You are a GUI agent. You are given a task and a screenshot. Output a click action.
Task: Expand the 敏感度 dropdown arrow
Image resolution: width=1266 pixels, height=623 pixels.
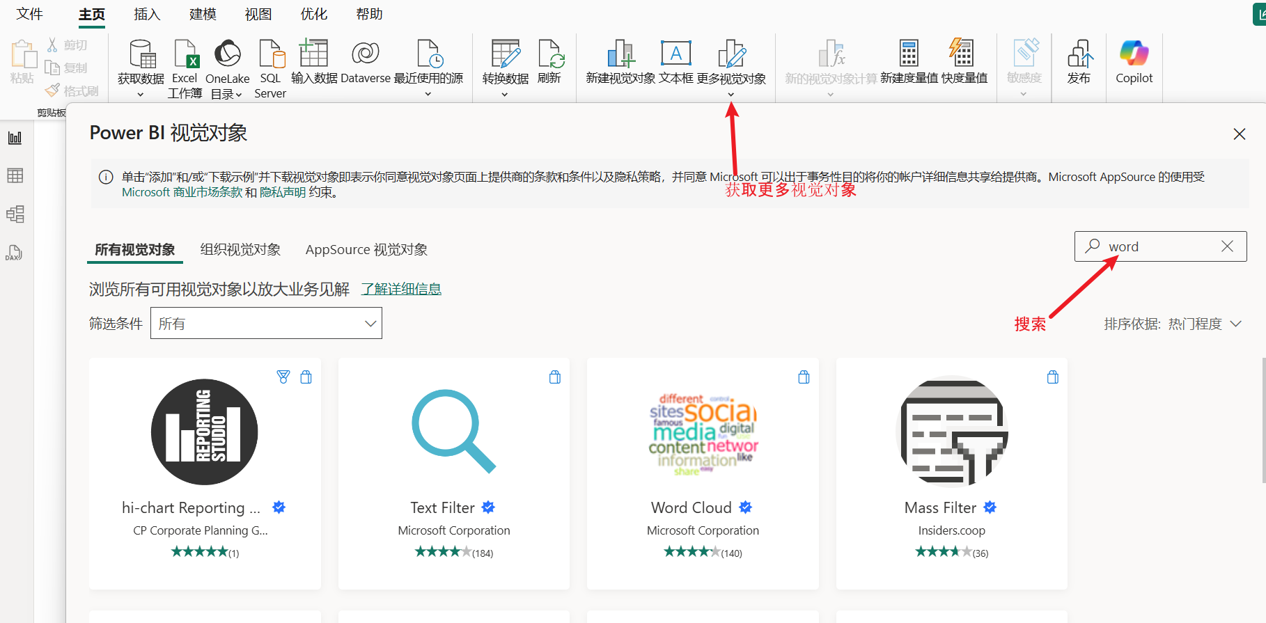1024,95
